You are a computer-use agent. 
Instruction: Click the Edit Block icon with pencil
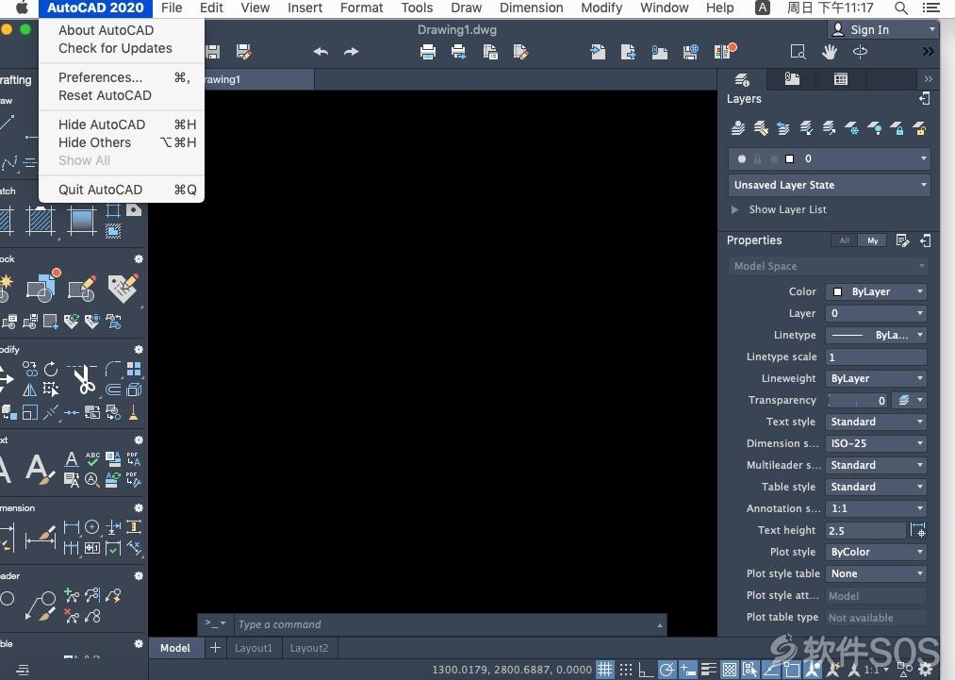pyautogui.click(x=82, y=288)
